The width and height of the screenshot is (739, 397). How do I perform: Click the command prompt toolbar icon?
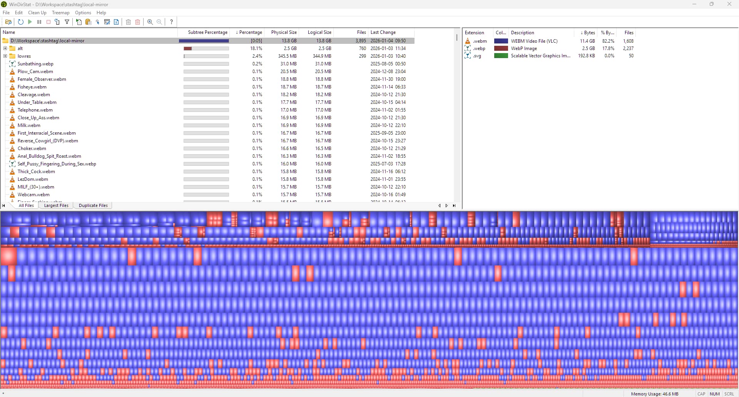[107, 22]
